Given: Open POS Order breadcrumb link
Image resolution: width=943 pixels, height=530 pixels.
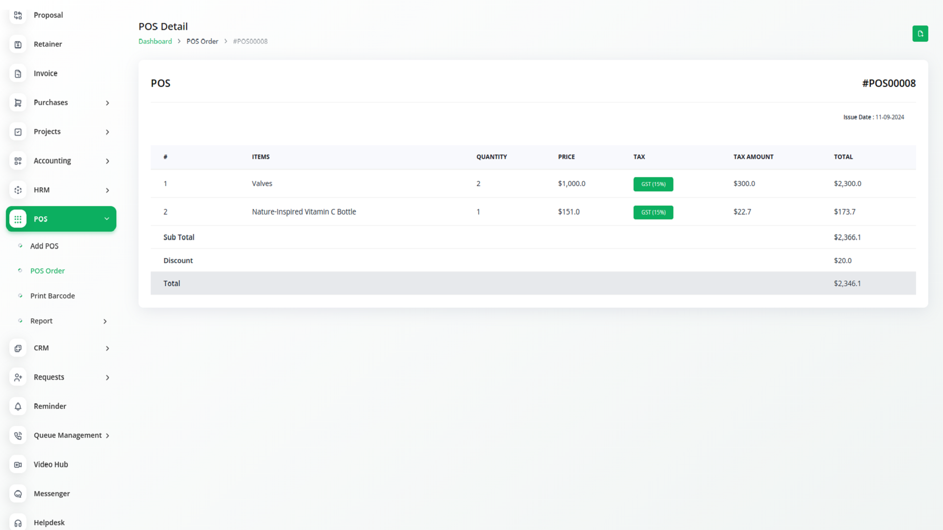Looking at the screenshot, I should point(202,41).
